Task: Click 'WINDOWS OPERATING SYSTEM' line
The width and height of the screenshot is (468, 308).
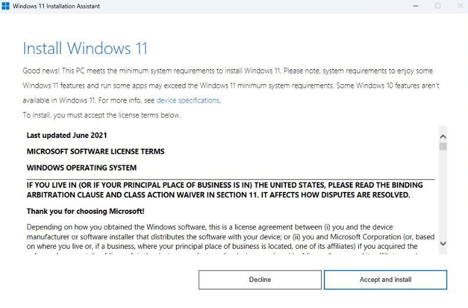Action: pyautogui.click(x=81, y=168)
